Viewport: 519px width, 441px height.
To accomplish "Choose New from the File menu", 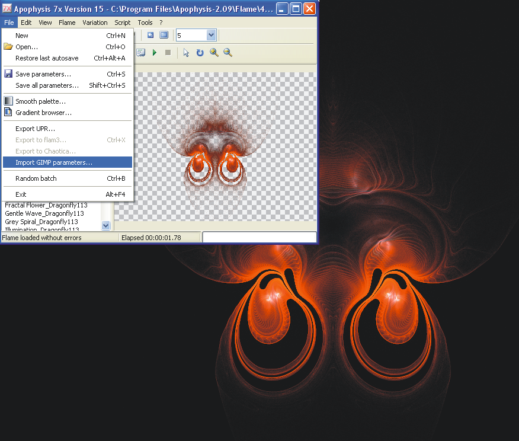I will coord(67,36).
